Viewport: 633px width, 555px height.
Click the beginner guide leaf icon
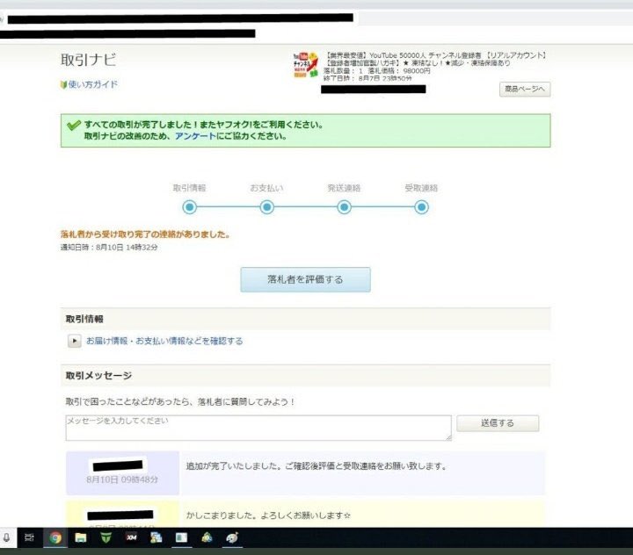pos(63,84)
